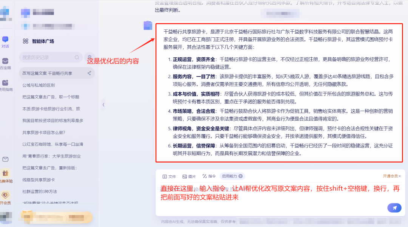This screenshot has width=408, height=227.
Task: Open history item 公域与私域的区别
Action: click(39, 85)
